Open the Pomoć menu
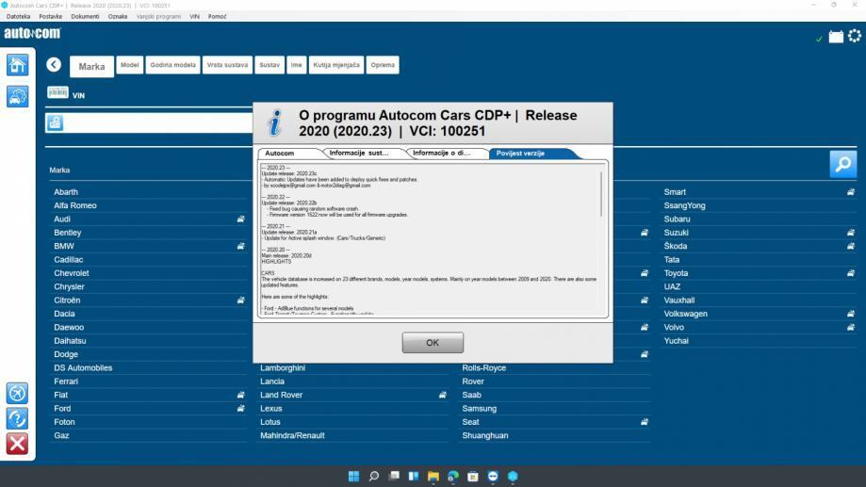 tap(218, 16)
